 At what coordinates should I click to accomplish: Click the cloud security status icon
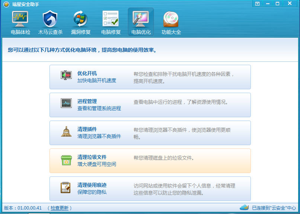click(x=244, y=207)
